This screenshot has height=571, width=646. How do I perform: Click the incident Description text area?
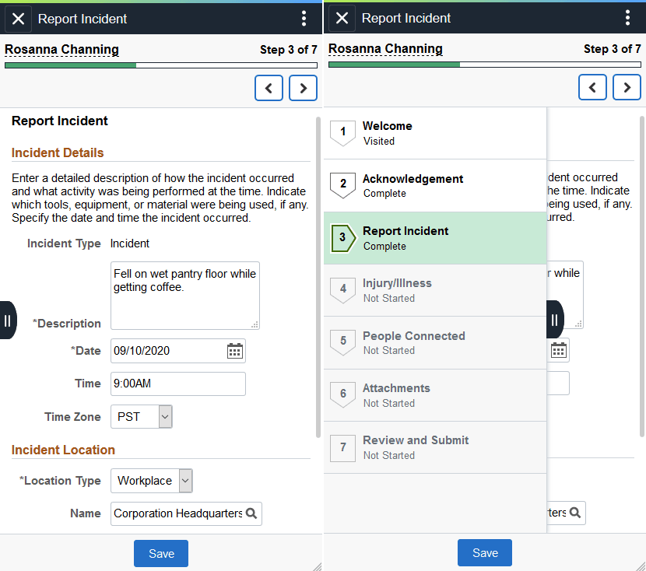pyautogui.click(x=184, y=296)
